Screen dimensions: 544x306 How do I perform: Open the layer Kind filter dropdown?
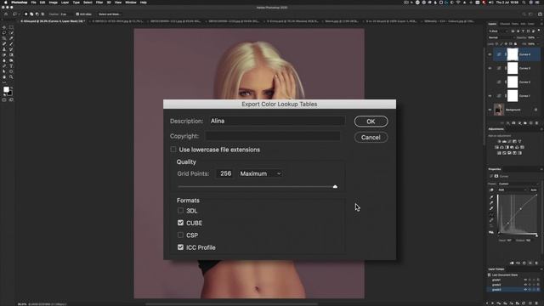(498, 31)
